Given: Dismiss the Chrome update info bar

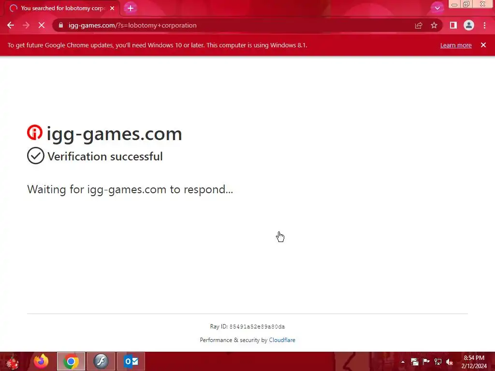Looking at the screenshot, I should (483, 45).
